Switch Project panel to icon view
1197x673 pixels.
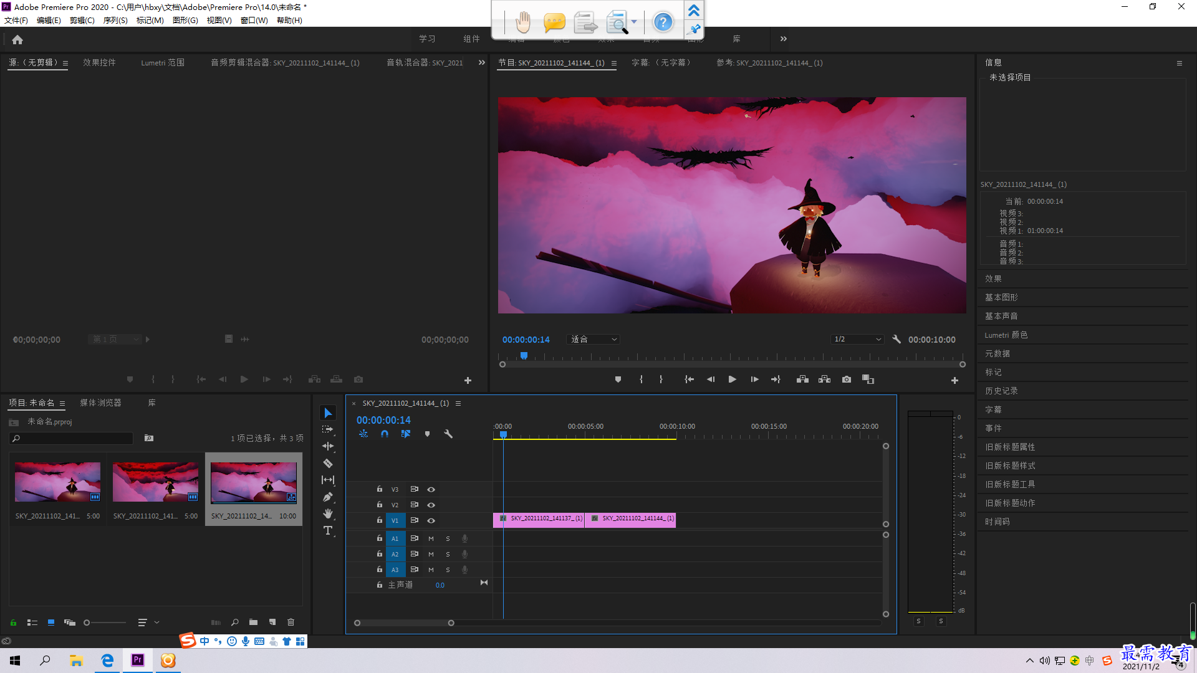51,623
